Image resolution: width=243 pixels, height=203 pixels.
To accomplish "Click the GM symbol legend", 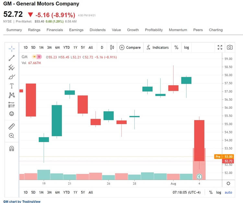I will click(25, 57).
